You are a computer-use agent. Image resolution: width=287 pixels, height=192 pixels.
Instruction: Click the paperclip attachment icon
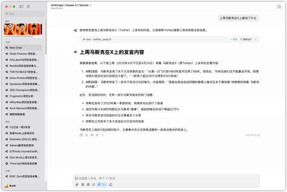pyautogui.click(x=77, y=185)
